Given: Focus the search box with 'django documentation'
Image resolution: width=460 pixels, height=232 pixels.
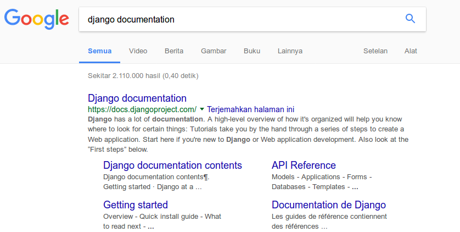Looking at the screenshot, I should tap(253, 19).
